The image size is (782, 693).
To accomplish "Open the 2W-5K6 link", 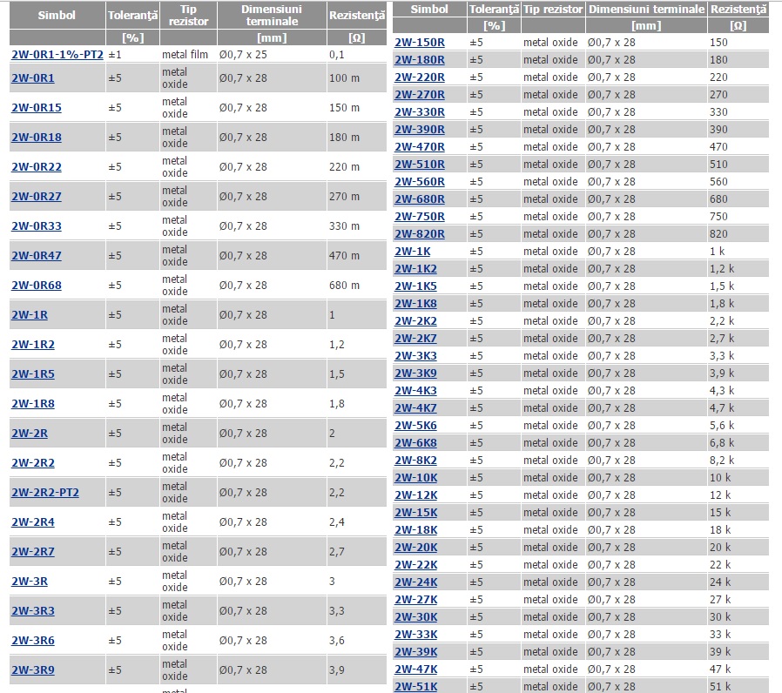I will (416, 426).
